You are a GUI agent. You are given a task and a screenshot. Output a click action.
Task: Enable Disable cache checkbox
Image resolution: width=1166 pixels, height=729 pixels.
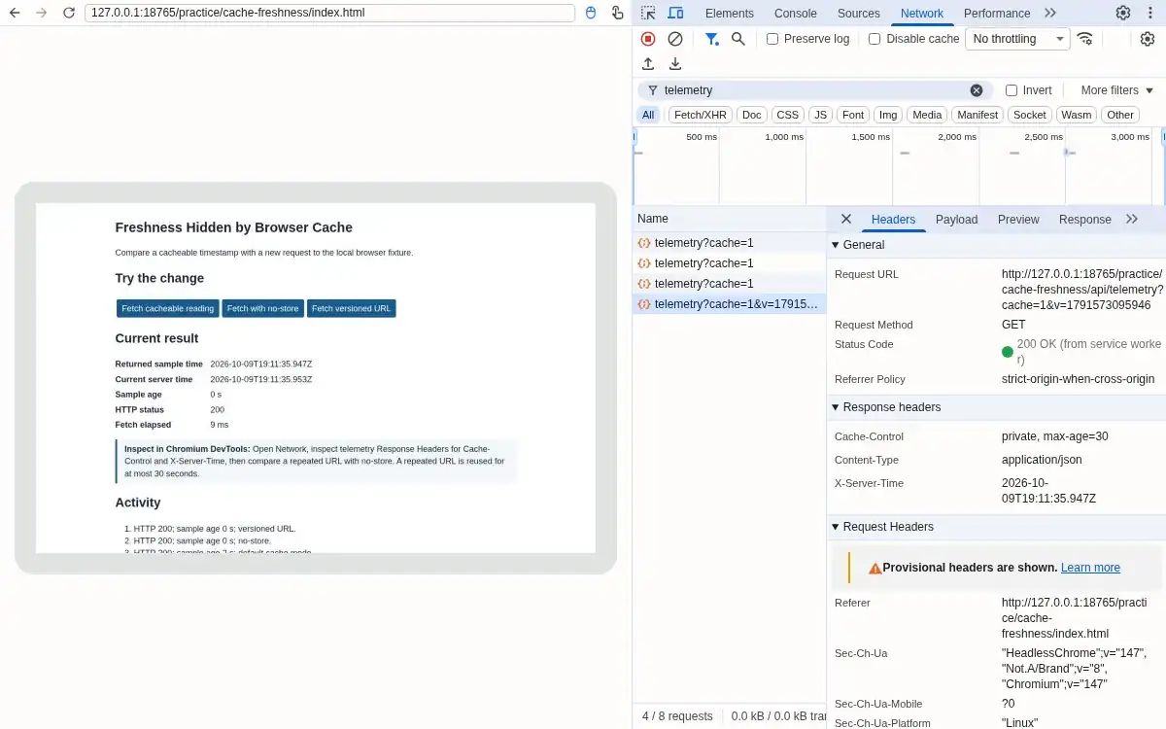(x=874, y=39)
